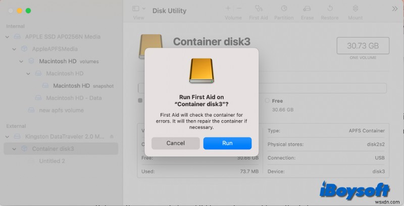This screenshot has height=206, width=404.
Task: Select Kingston DataTraveler 2.0 drive icon
Action: pyautogui.click(x=17, y=136)
